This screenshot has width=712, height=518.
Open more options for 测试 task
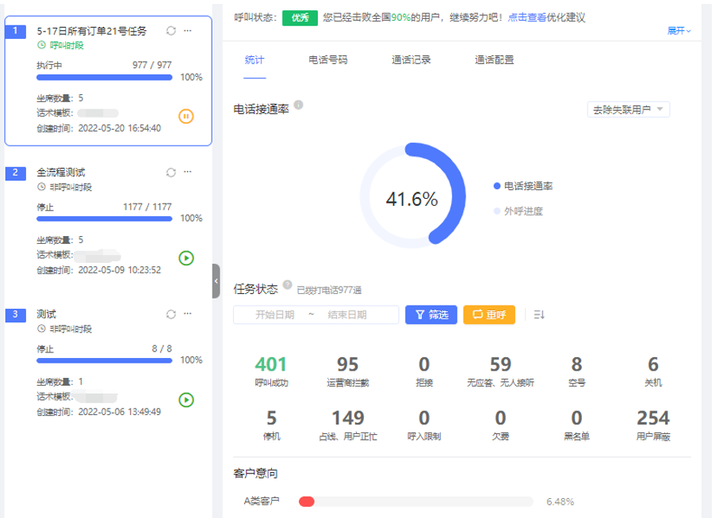[188, 314]
